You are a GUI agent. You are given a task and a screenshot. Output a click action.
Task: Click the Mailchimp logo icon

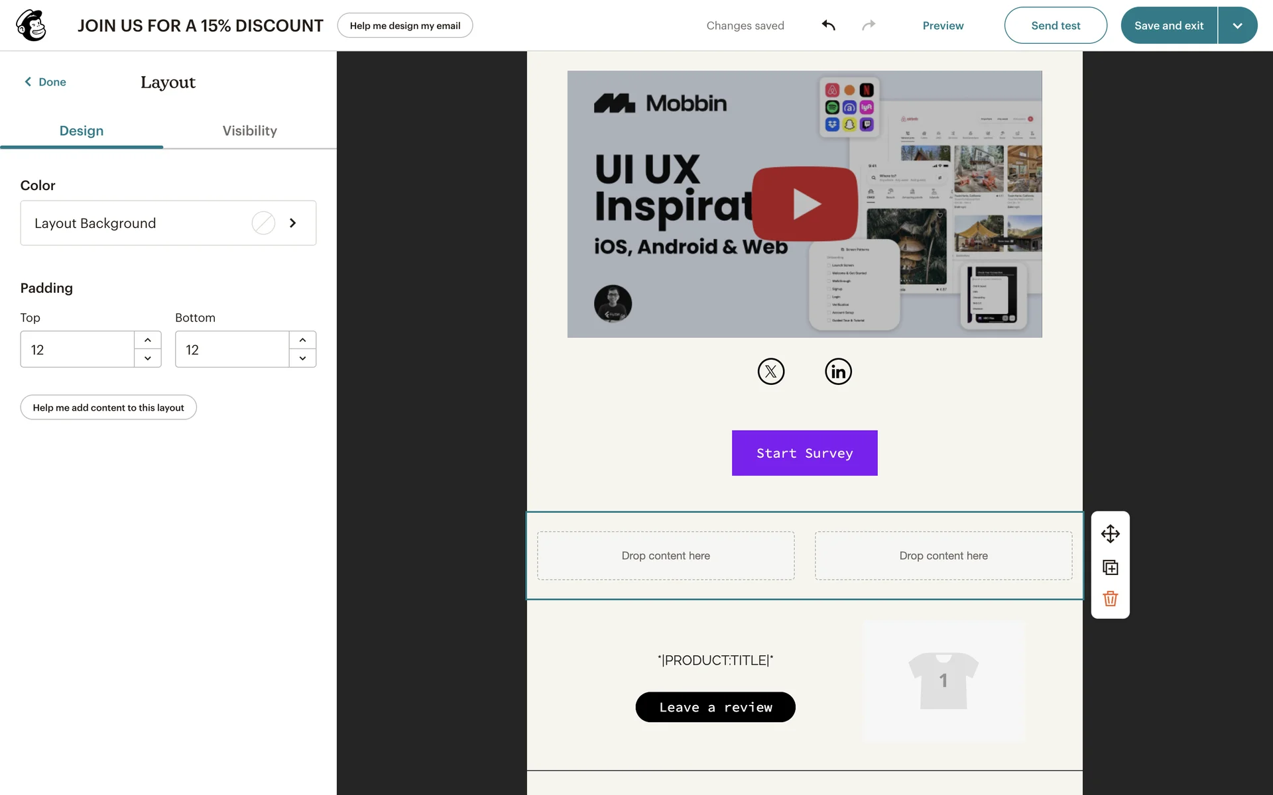click(x=31, y=25)
